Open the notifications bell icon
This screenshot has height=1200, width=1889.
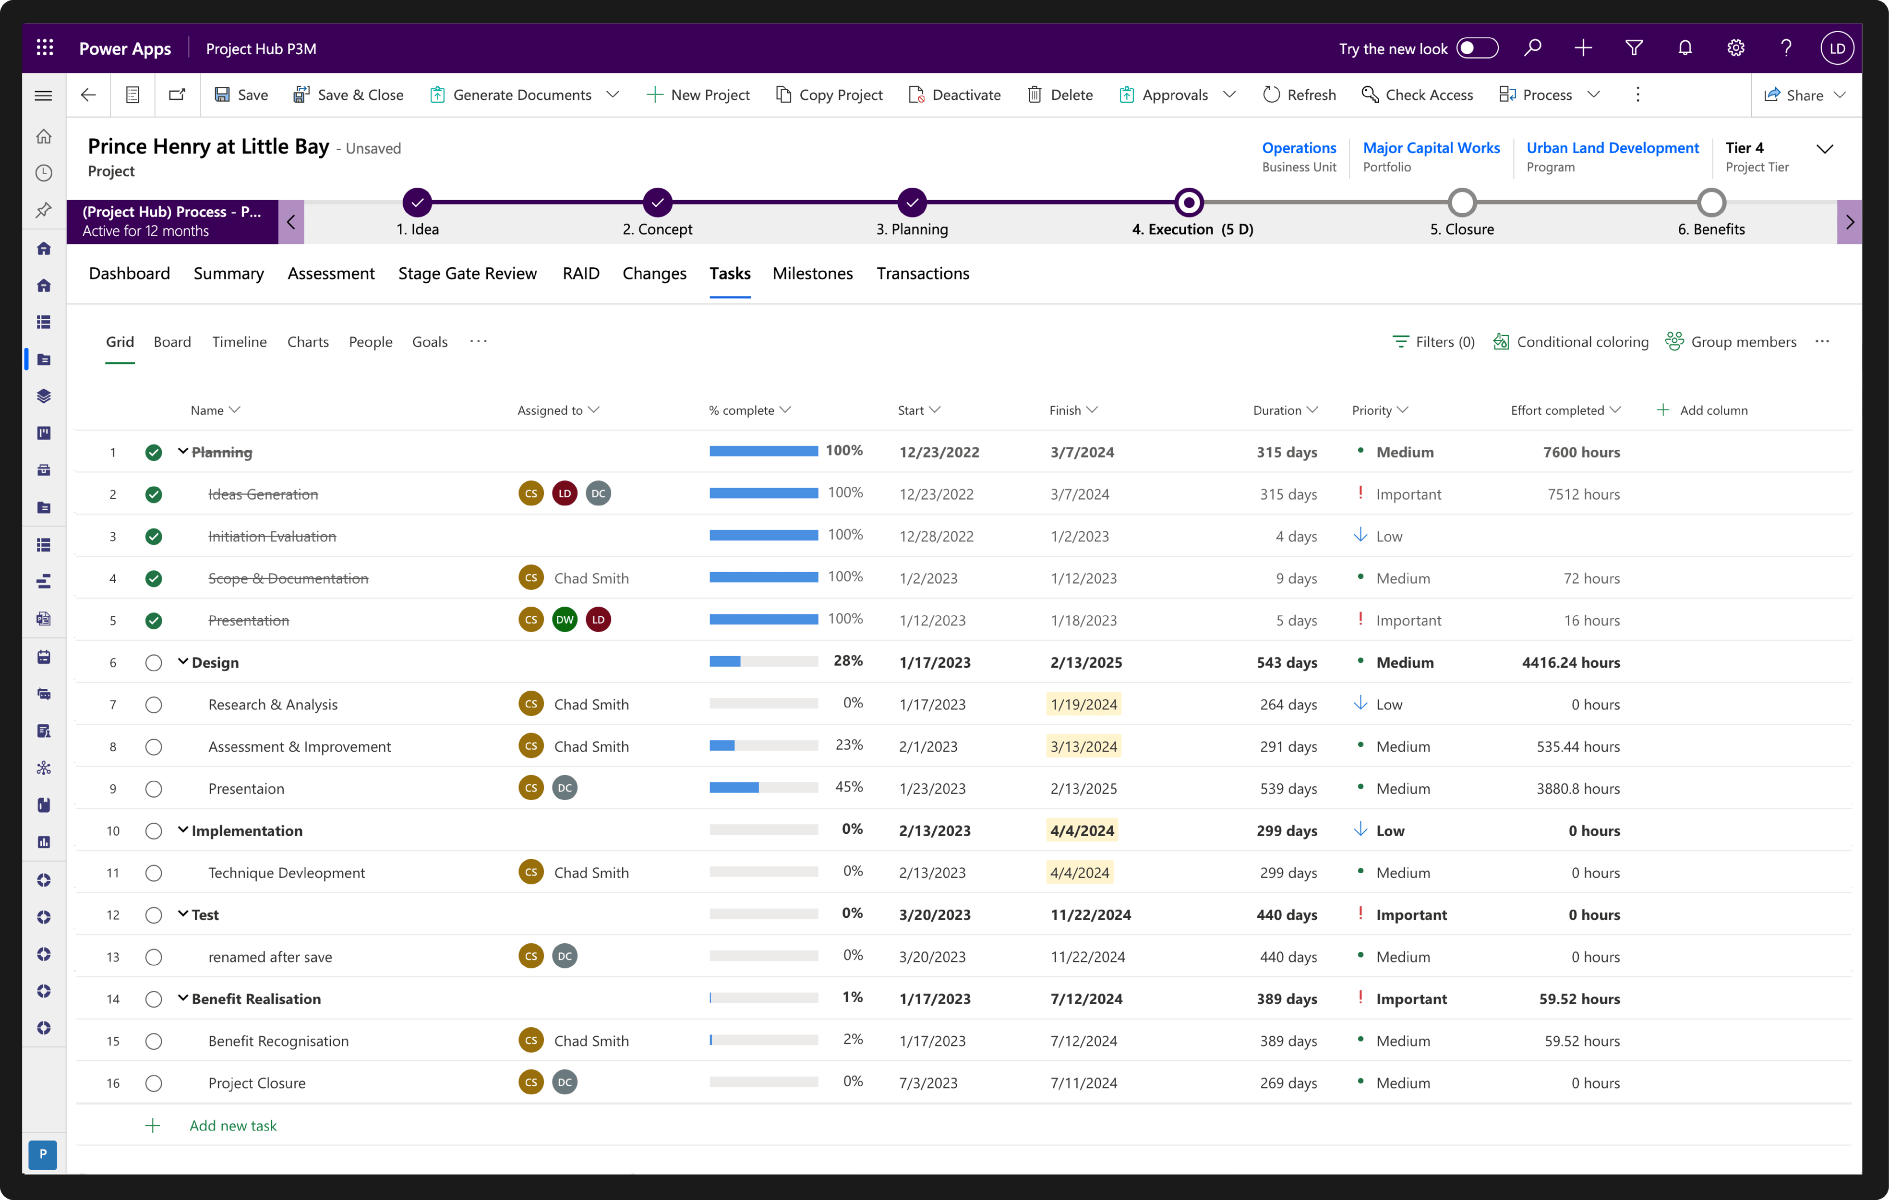1684,48
